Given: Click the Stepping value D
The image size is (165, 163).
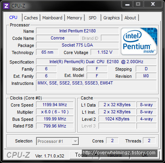Looking at the screenshot, I should 146,69.
